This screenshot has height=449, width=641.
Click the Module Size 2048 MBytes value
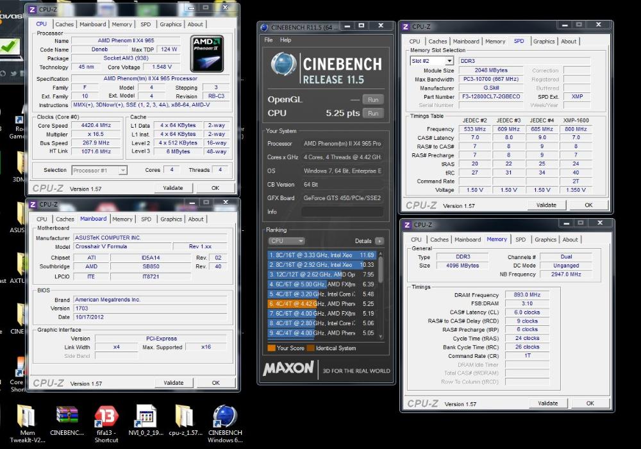491,70
